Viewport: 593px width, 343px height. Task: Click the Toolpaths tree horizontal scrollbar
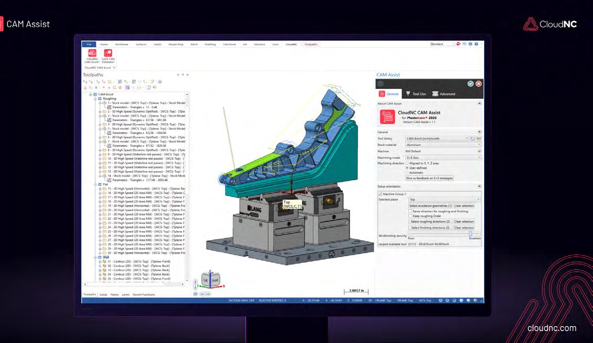click(x=134, y=284)
